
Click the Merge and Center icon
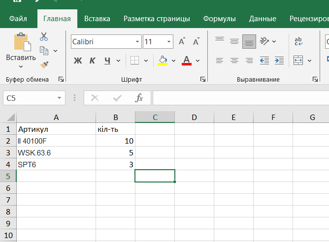pos(298,61)
